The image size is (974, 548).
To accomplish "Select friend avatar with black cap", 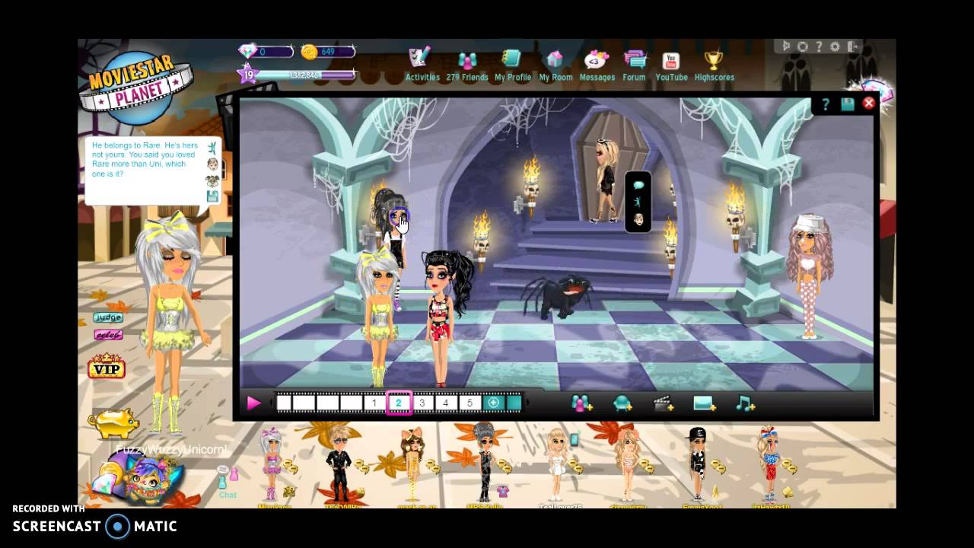I will coord(697,464).
